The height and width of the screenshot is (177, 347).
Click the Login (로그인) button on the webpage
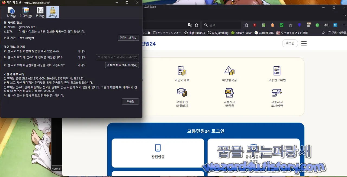(290, 43)
